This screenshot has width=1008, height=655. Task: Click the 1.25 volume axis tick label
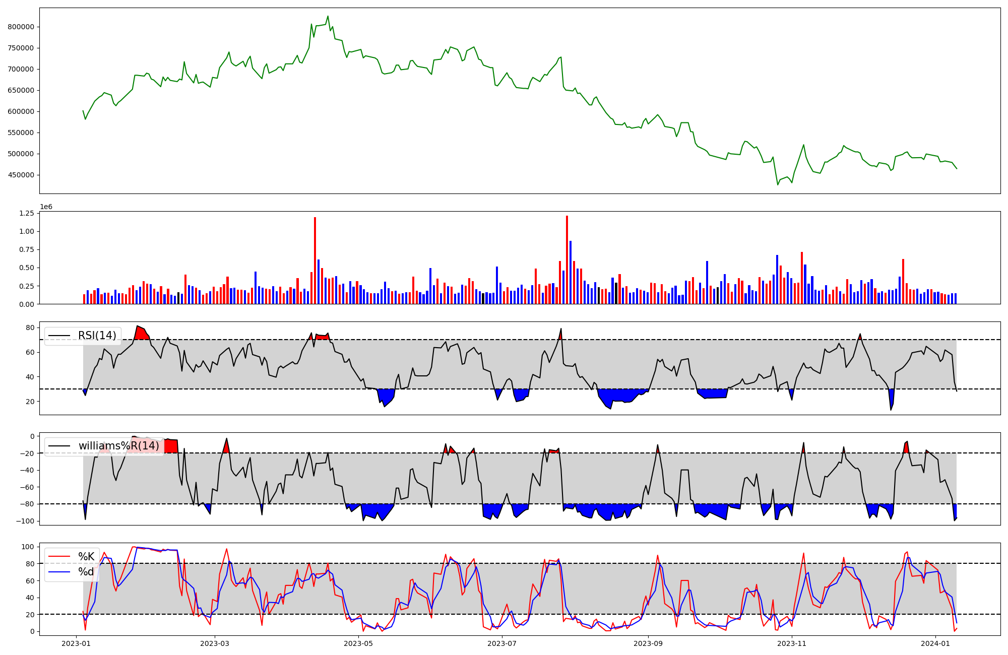(26, 214)
